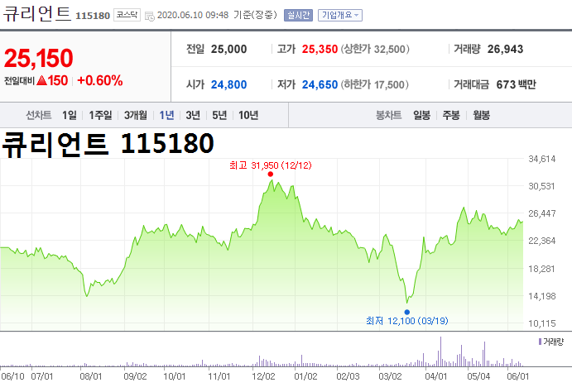The image size is (572, 392).
Task: Click the red 최고 31,950 peak marker
Action: [x=271, y=174]
